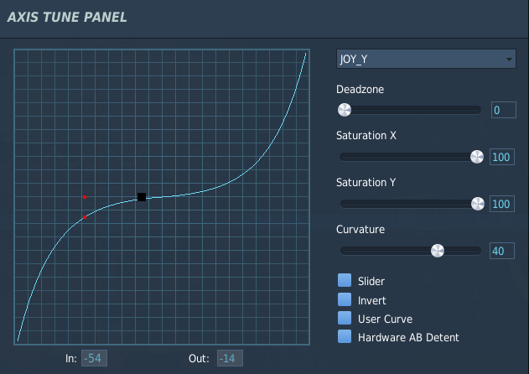Image resolution: width=529 pixels, height=374 pixels.
Task: Click the AXIS TUNE PANEL title
Action: pos(67,17)
